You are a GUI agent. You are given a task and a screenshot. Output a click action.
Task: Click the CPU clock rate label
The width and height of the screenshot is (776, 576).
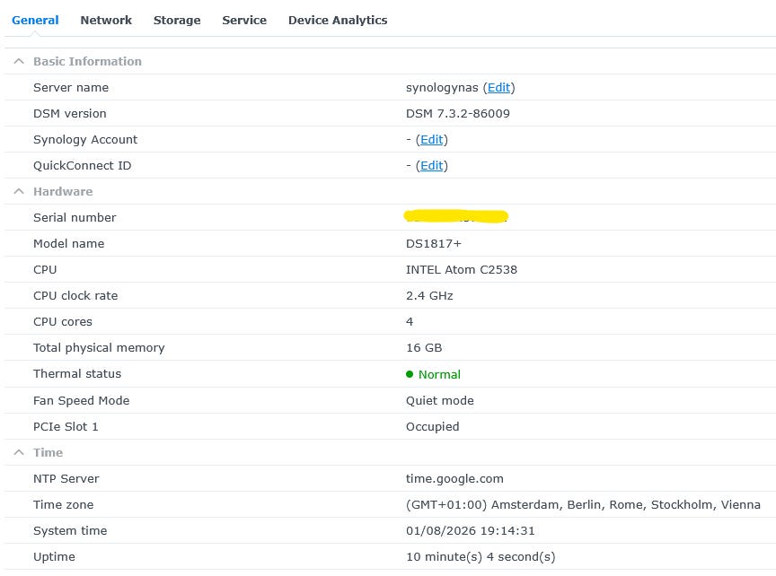coord(75,296)
